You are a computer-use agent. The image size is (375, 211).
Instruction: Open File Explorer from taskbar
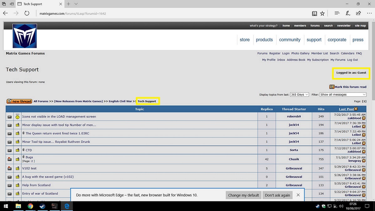[x=18, y=206]
